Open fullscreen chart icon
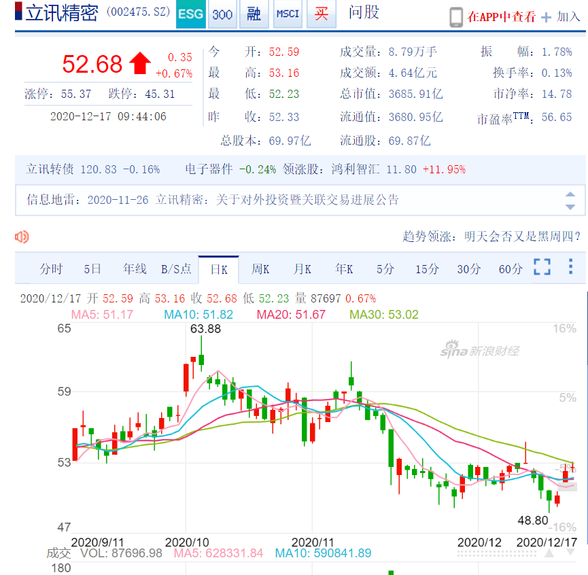This screenshot has height=575, width=588. point(542,267)
